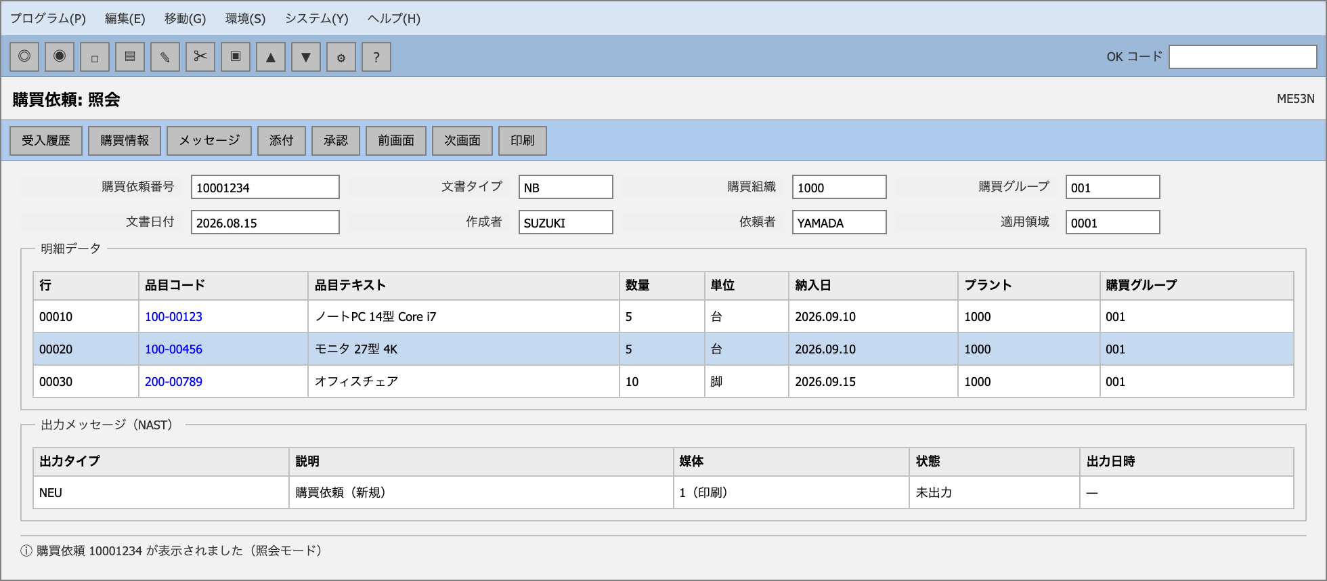Open the 環境(S) menu
This screenshot has height=581, width=1327.
tap(245, 18)
